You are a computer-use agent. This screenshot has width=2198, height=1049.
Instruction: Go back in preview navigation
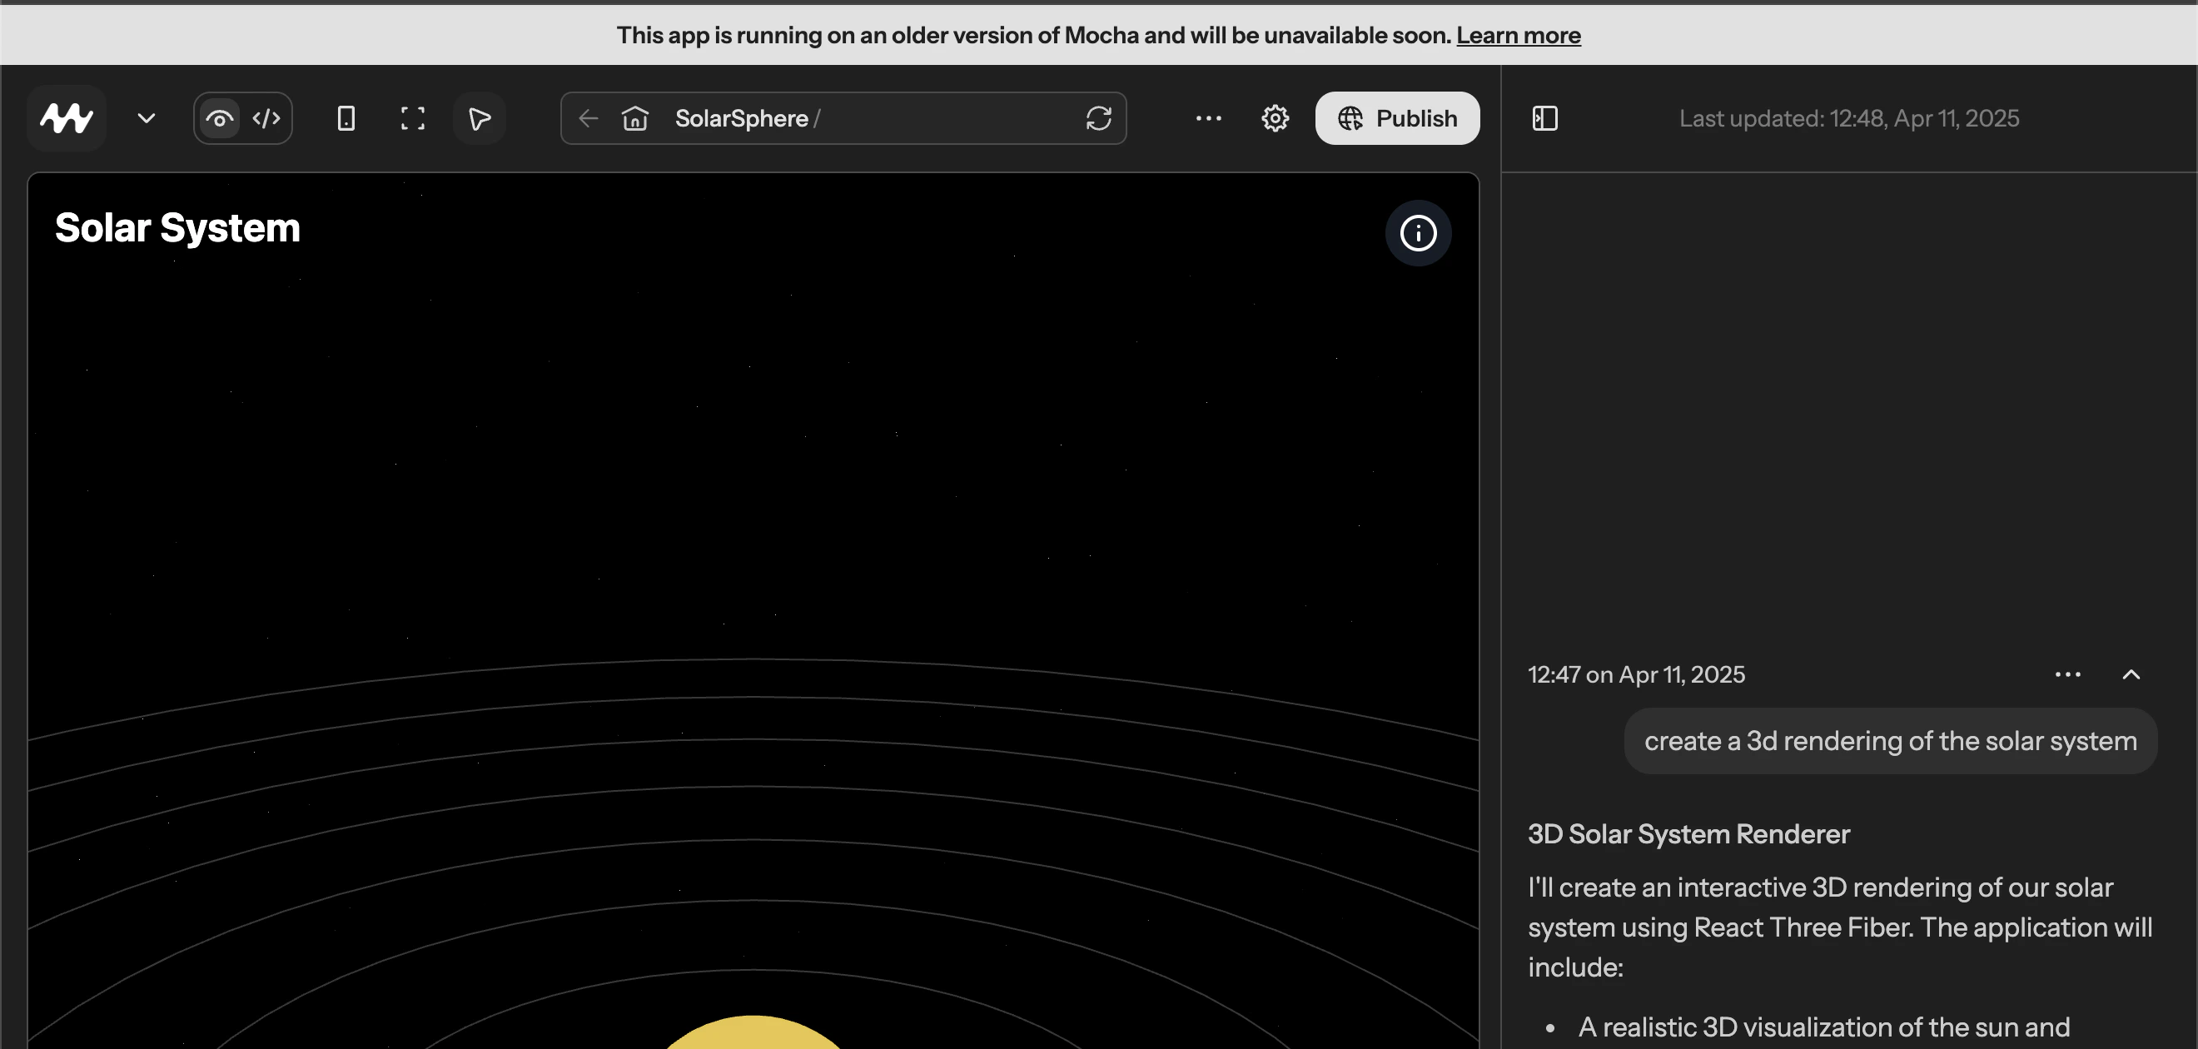click(588, 117)
